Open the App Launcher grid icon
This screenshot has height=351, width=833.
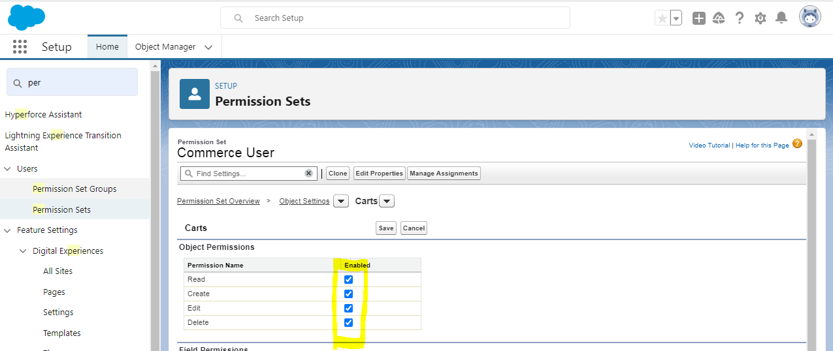(20, 46)
